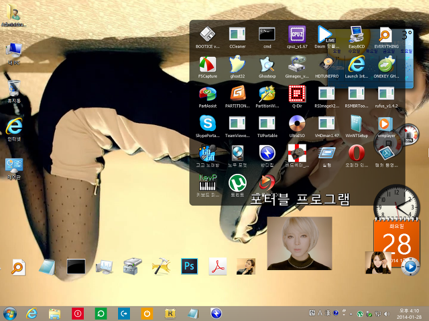Open the Opera browser red O icon
The height and width of the screenshot is (321, 429).
[357, 153]
